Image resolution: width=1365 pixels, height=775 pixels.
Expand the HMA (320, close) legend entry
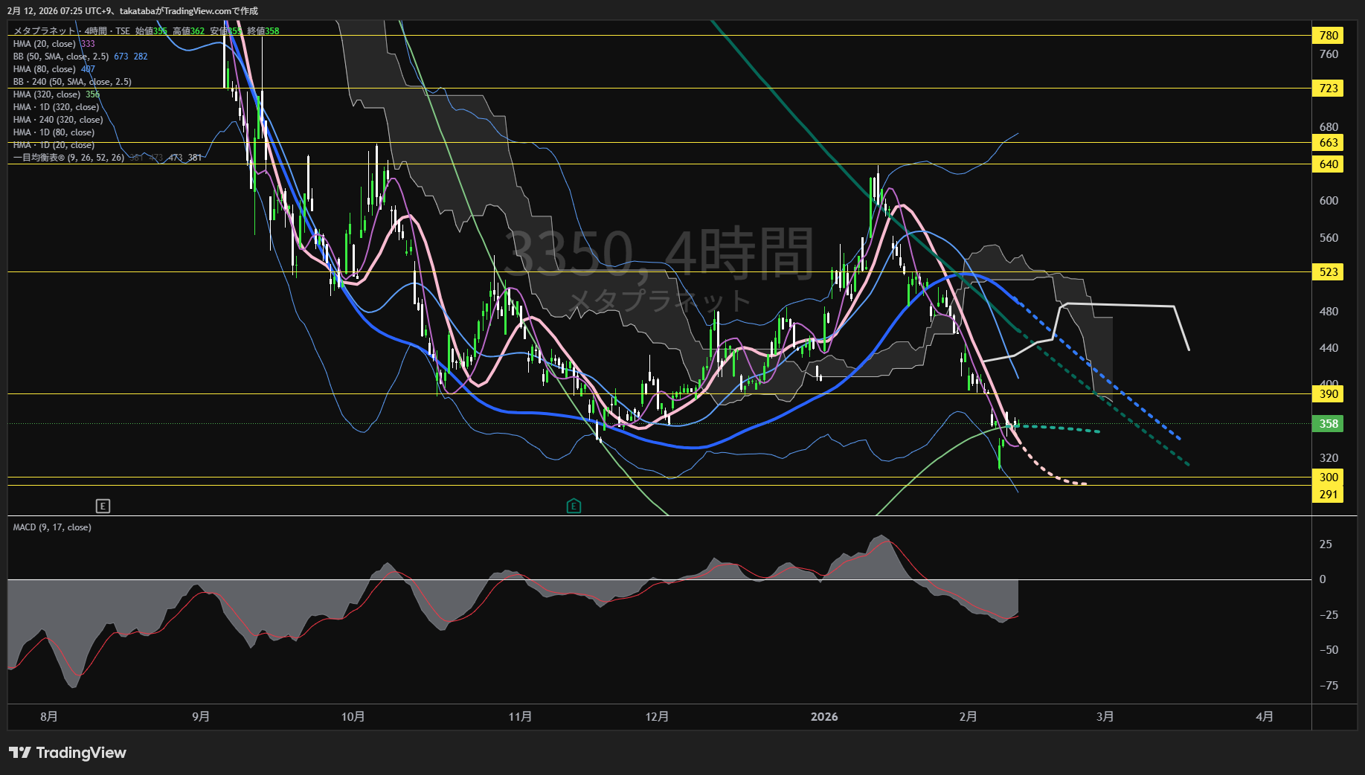click(47, 94)
